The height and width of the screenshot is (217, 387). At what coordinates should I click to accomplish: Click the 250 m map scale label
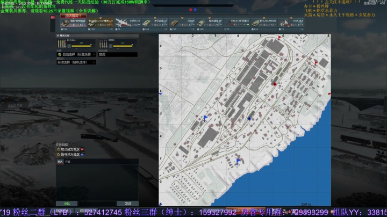306,204
